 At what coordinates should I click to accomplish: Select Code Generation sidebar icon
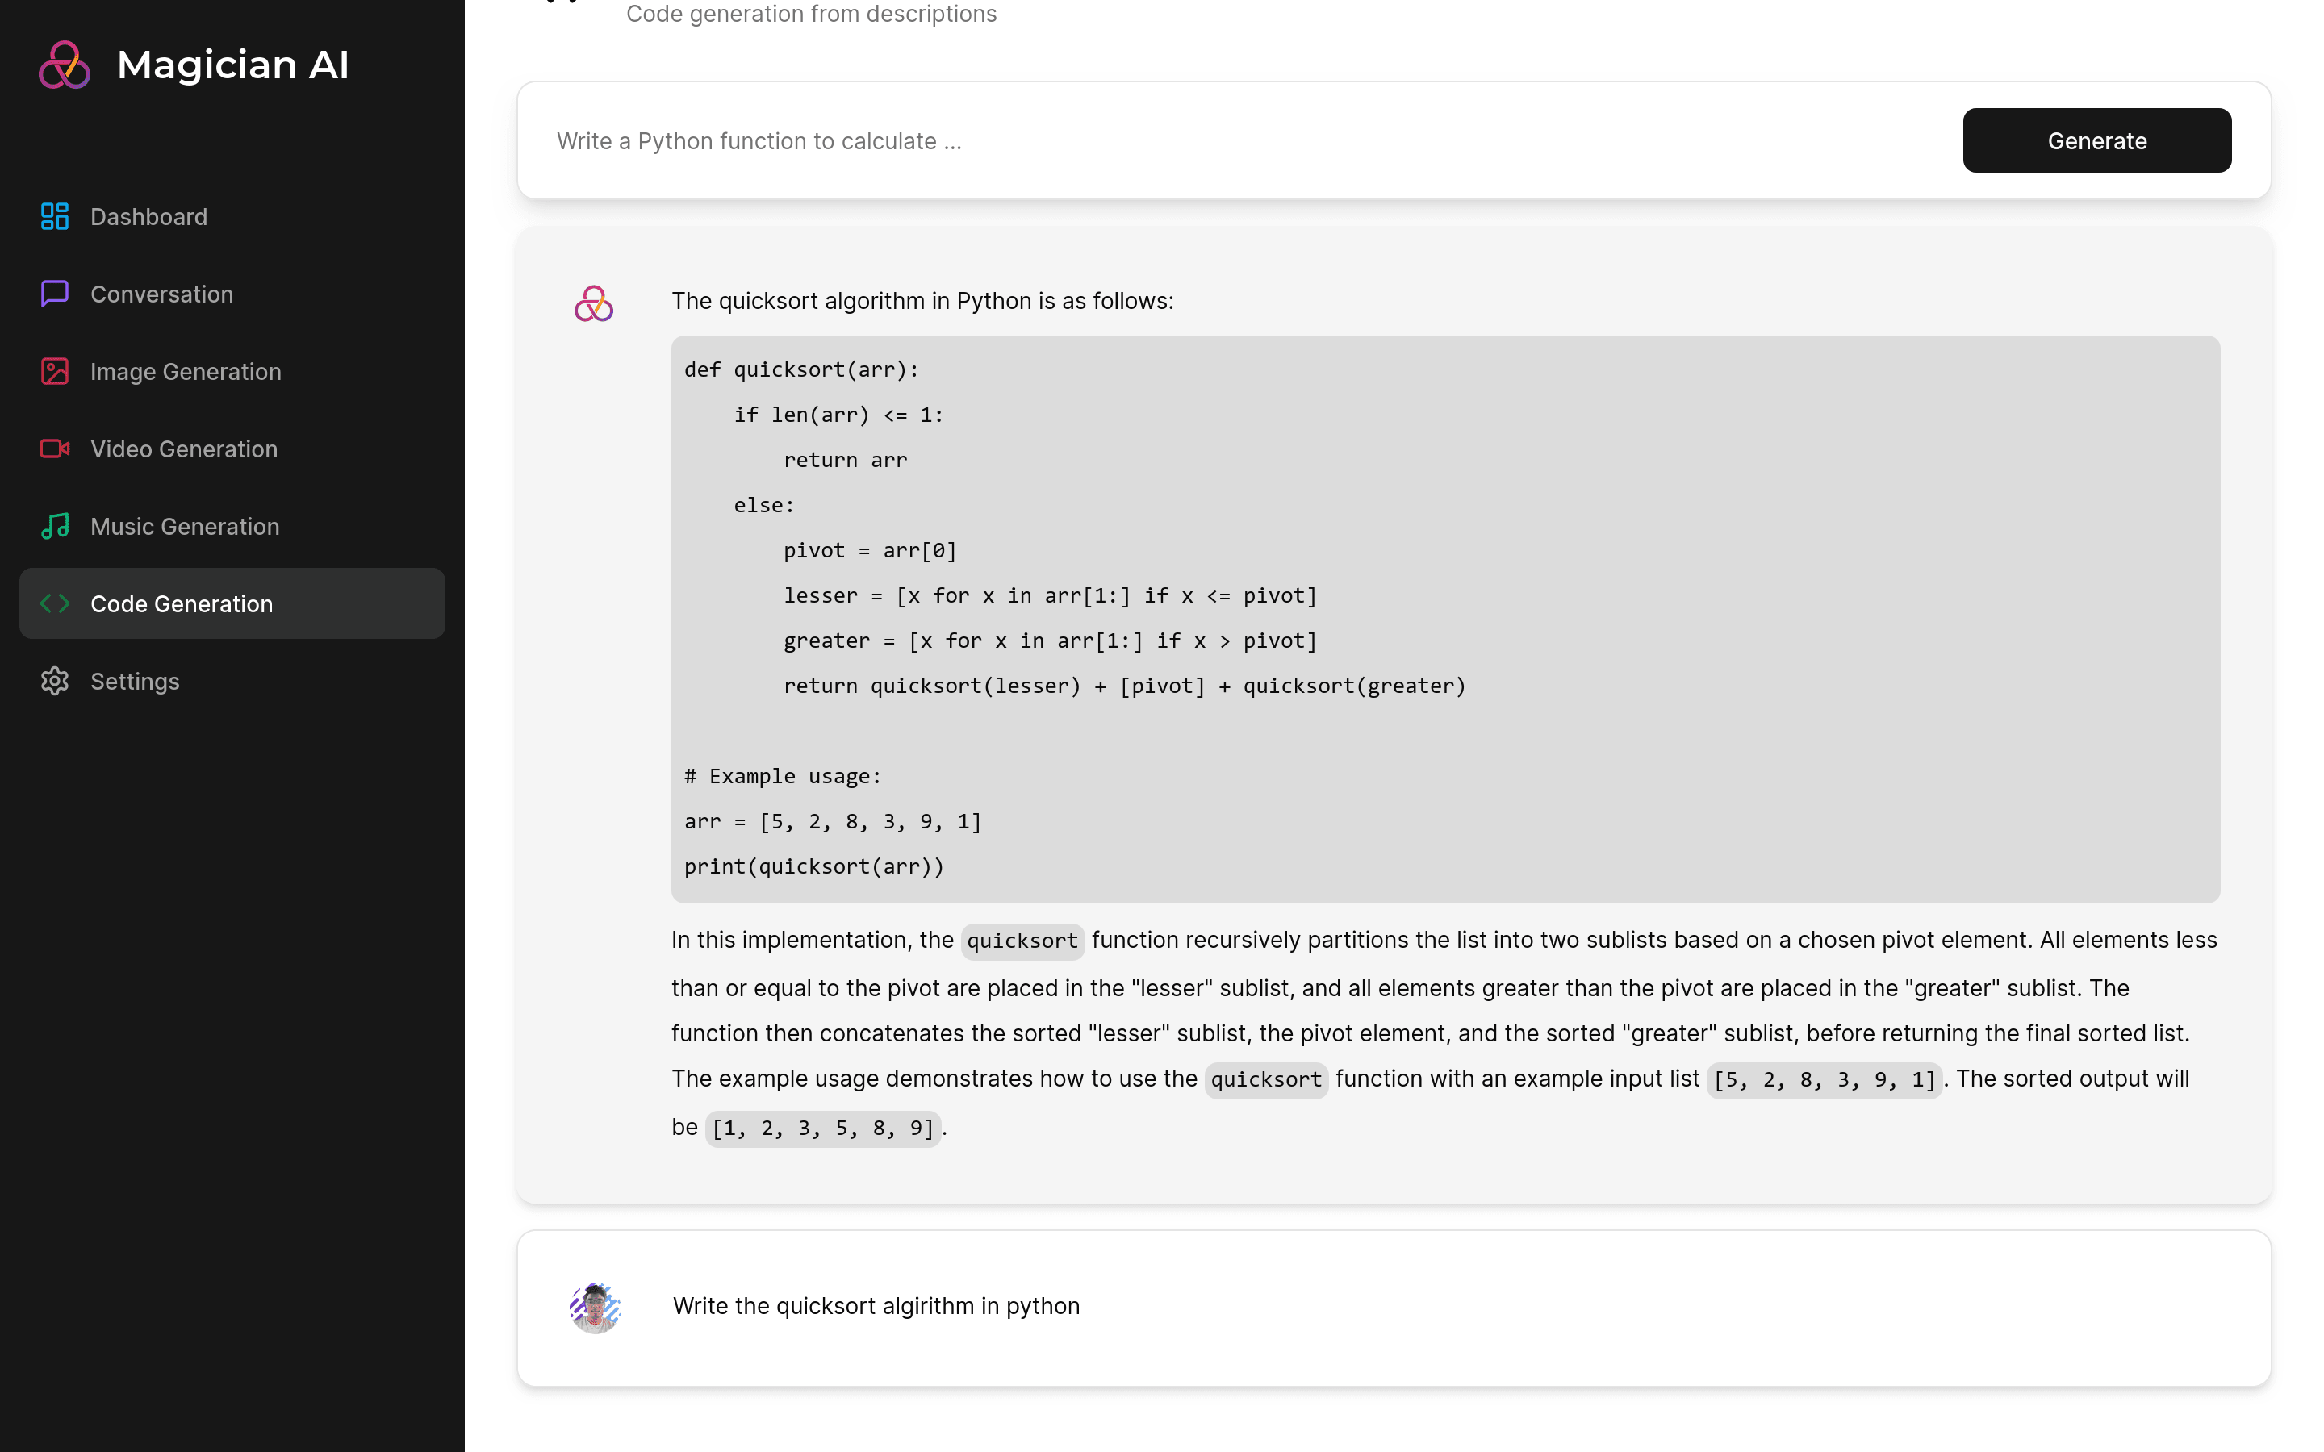coord(55,604)
